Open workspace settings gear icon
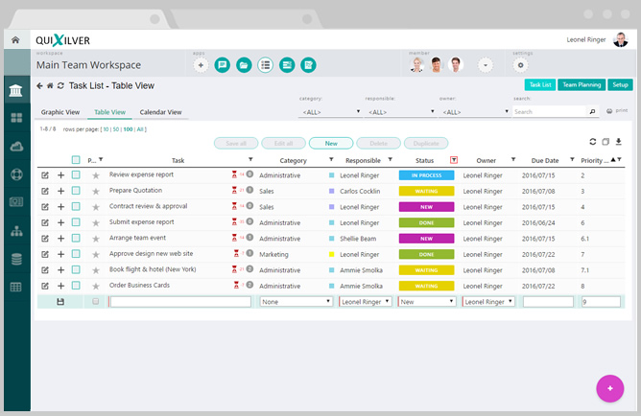The image size is (641, 416). (520, 65)
